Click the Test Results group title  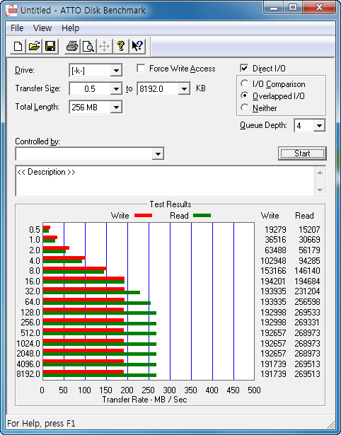click(170, 204)
